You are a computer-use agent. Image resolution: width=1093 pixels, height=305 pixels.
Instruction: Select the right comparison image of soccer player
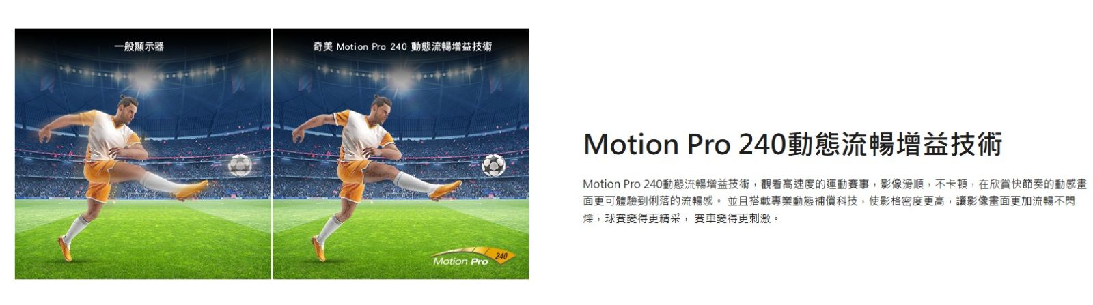[401, 154]
